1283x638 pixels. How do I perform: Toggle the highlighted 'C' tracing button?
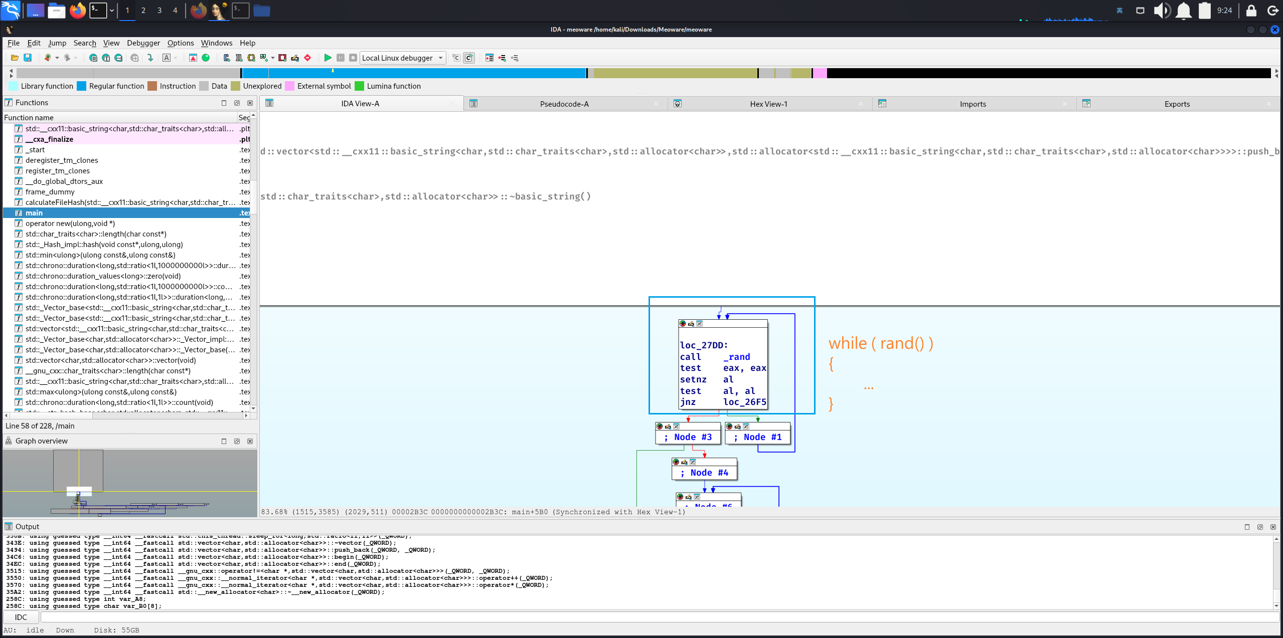pos(468,58)
